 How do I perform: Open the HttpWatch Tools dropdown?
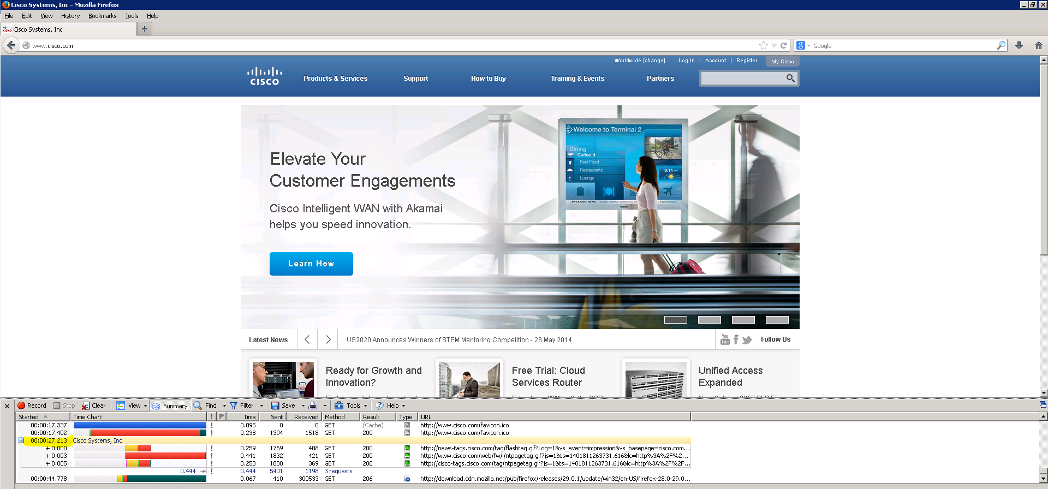click(x=350, y=405)
